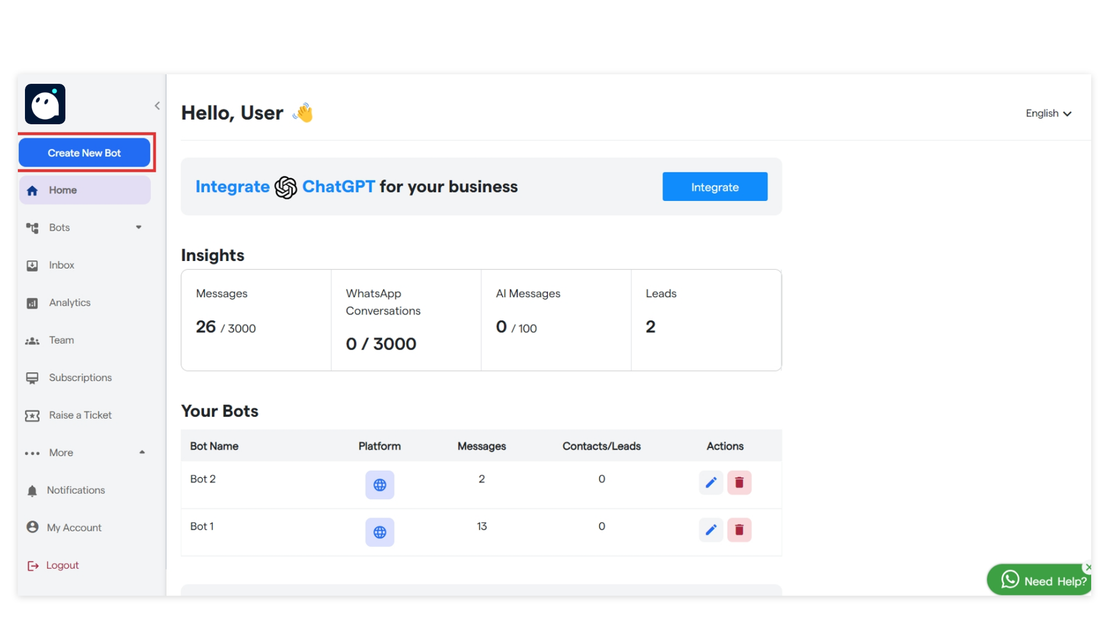Click the pencil icon to edit Bot 2
The height and width of the screenshot is (642, 1109).
tap(711, 482)
